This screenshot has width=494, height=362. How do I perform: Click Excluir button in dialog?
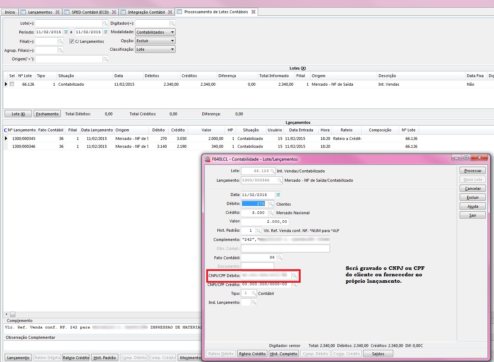(x=473, y=197)
